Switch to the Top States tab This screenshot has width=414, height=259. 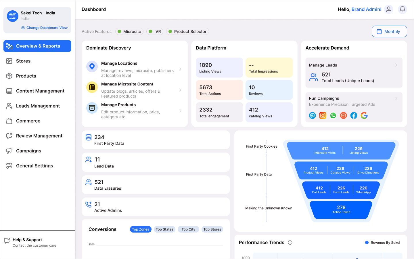(x=164, y=229)
